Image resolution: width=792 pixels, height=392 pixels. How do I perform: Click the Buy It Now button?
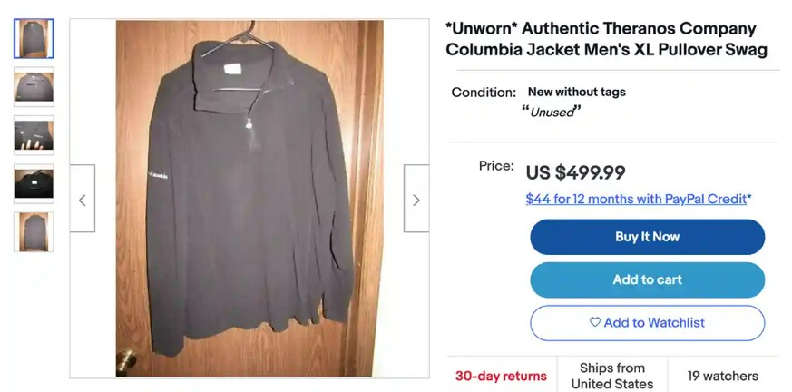click(647, 237)
